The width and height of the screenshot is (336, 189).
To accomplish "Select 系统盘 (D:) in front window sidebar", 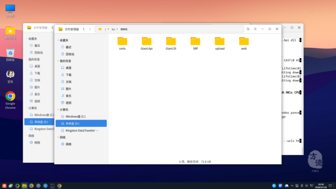I will click(x=81, y=123).
